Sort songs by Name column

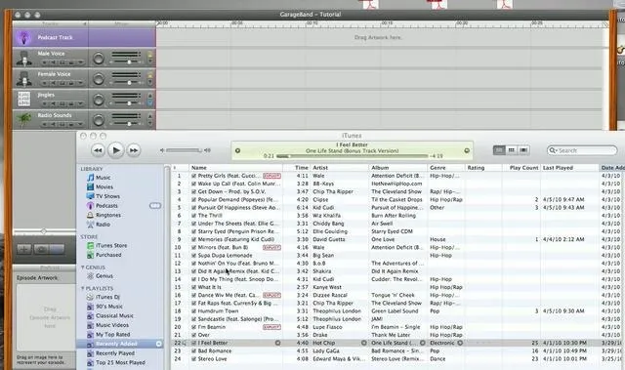tap(235, 168)
